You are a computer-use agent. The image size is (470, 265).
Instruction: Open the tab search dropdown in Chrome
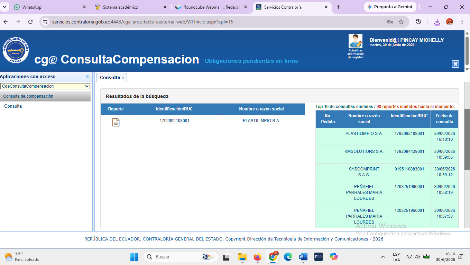point(5,7)
